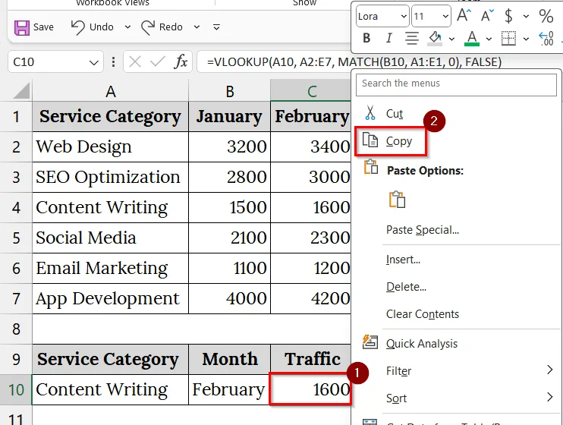Image resolution: width=563 pixels, height=425 pixels.
Task: Select column A header
Action: click(111, 91)
